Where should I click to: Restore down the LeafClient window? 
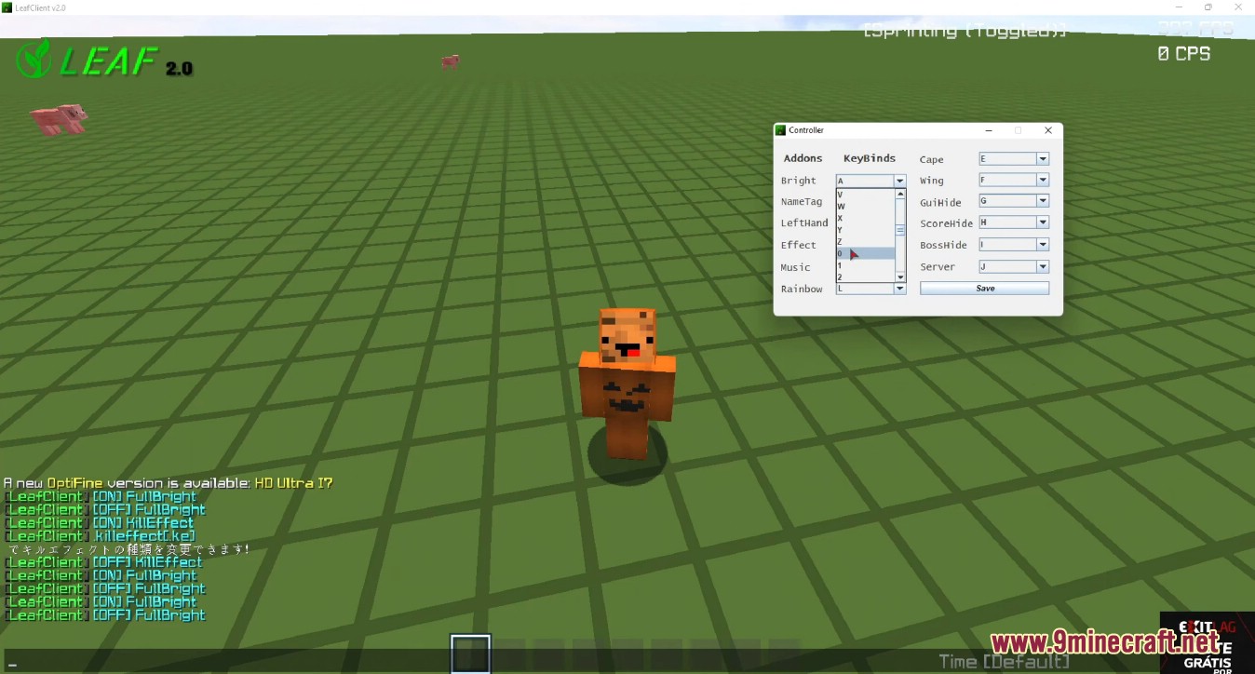tap(1208, 7)
